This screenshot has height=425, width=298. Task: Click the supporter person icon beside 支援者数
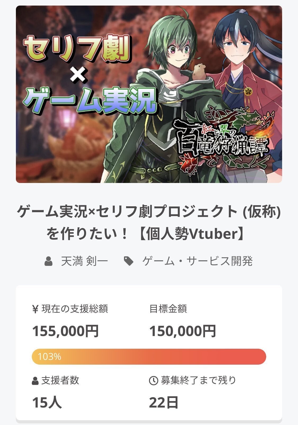pyautogui.click(x=35, y=381)
